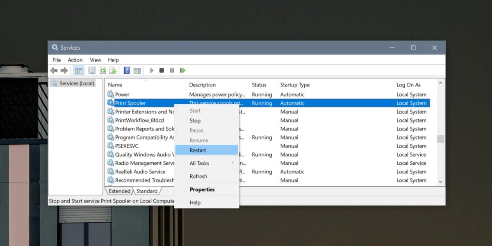Export the services list using the export icon

point(113,70)
